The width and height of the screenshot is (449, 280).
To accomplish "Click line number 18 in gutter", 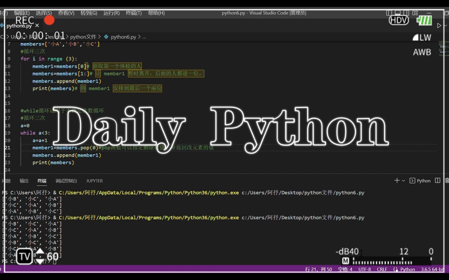I will 8,125.
